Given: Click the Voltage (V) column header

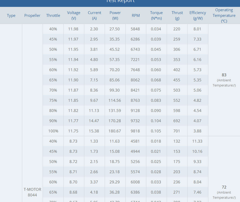Looking at the screenshot, I should 74,16.
